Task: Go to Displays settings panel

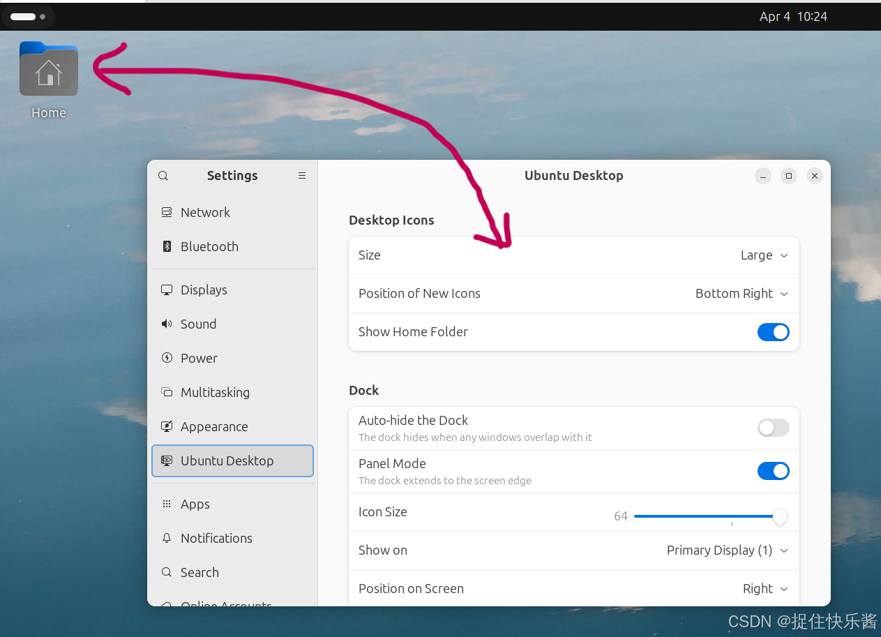Action: click(232, 290)
